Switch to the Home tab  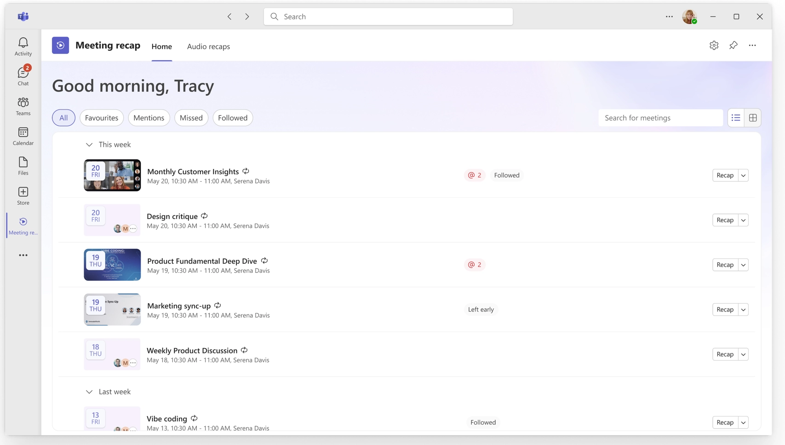click(162, 46)
